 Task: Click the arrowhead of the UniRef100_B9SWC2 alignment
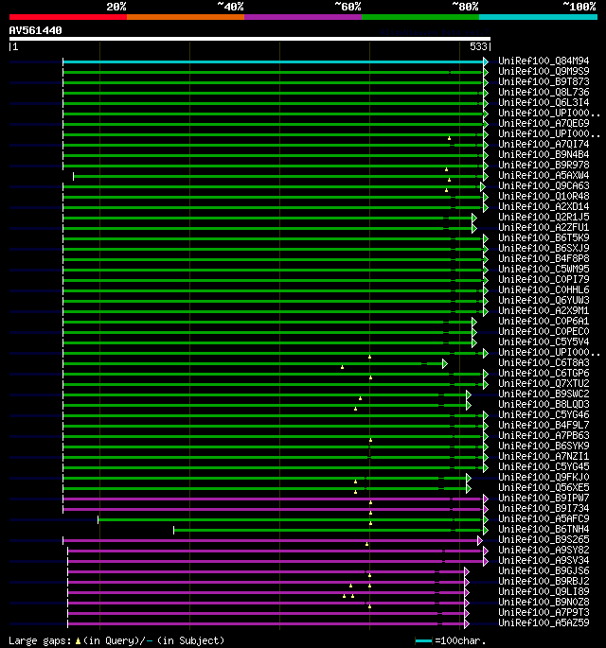click(x=469, y=394)
